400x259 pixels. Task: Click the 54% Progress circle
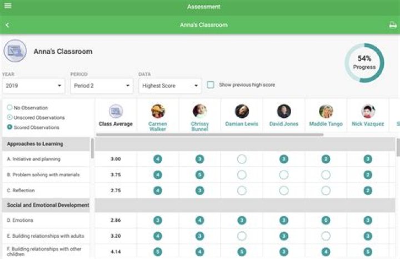click(x=364, y=63)
